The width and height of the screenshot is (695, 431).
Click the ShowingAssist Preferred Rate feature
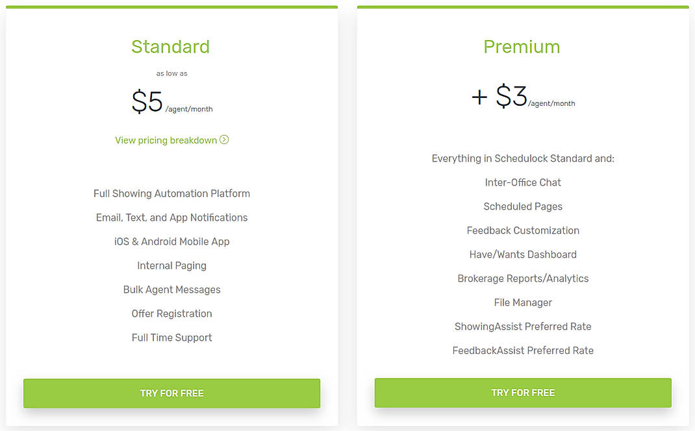click(523, 326)
